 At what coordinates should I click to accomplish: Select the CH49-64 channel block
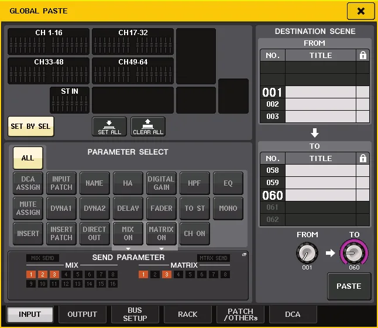pyautogui.click(x=133, y=71)
